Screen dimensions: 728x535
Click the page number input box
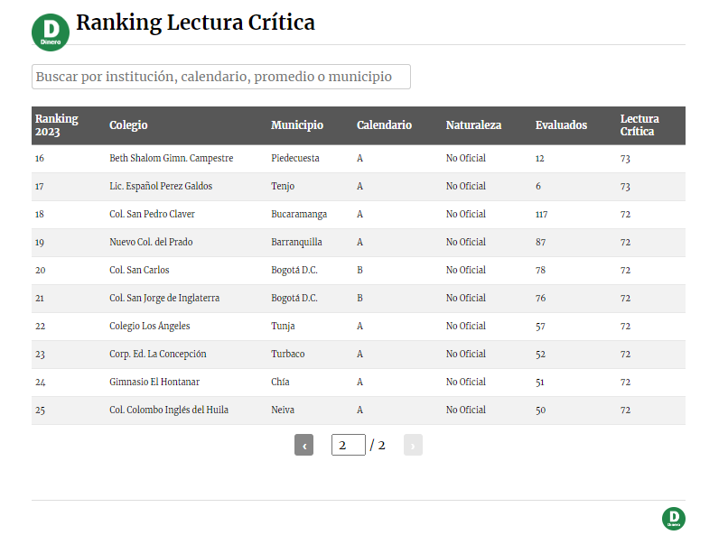(348, 445)
